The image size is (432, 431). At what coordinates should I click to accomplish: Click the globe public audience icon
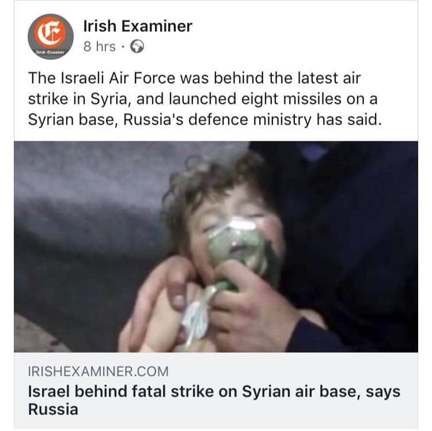click(137, 46)
